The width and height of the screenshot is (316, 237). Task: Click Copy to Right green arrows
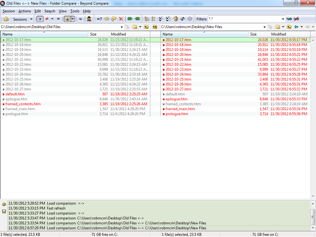pyautogui.click(x=130, y=19)
